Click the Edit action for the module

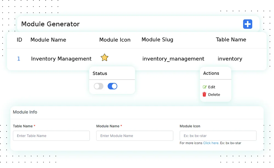(209, 87)
